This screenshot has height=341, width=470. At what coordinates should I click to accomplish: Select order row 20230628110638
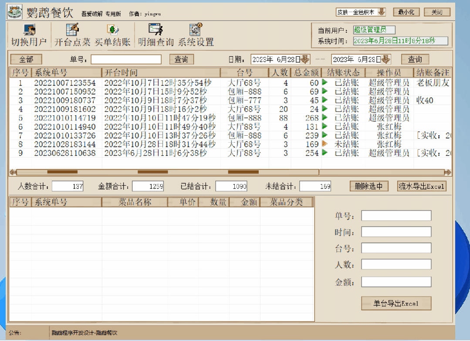[230, 153]
